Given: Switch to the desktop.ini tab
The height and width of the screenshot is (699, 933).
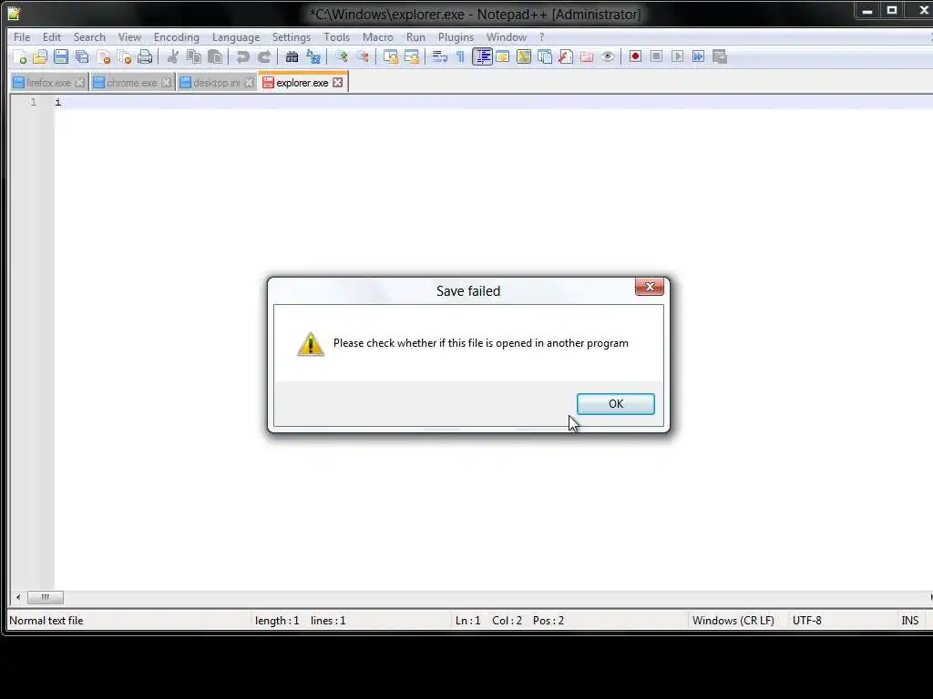Looking at the screenshot, I should (216, 83).
